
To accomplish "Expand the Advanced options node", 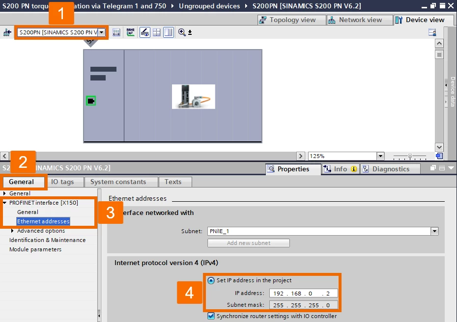I will (12, 231).
